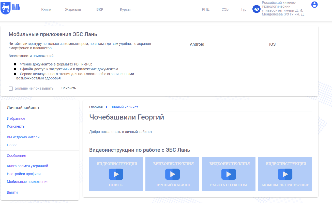Open Книга взамен утерянной link
332x203 pixels.
(27, 166)
